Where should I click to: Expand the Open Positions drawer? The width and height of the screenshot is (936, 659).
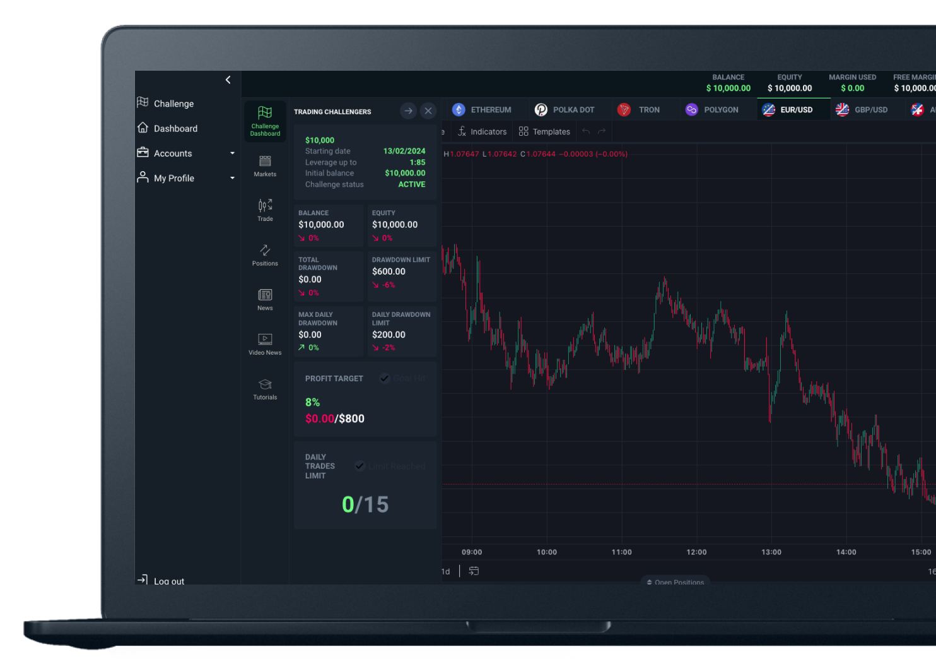[x=676, y=581]
